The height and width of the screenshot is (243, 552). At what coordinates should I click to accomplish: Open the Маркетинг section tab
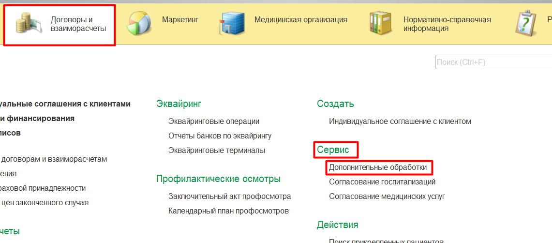[x=180, y=20]
